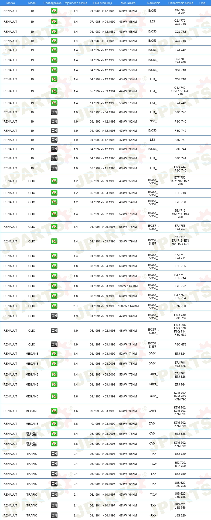Click the F7R 700 engine code

point(180,306)
